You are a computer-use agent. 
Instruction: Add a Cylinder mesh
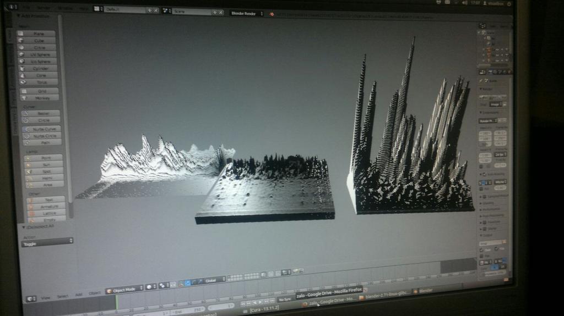pyautogui.click(x=39, y=68)
